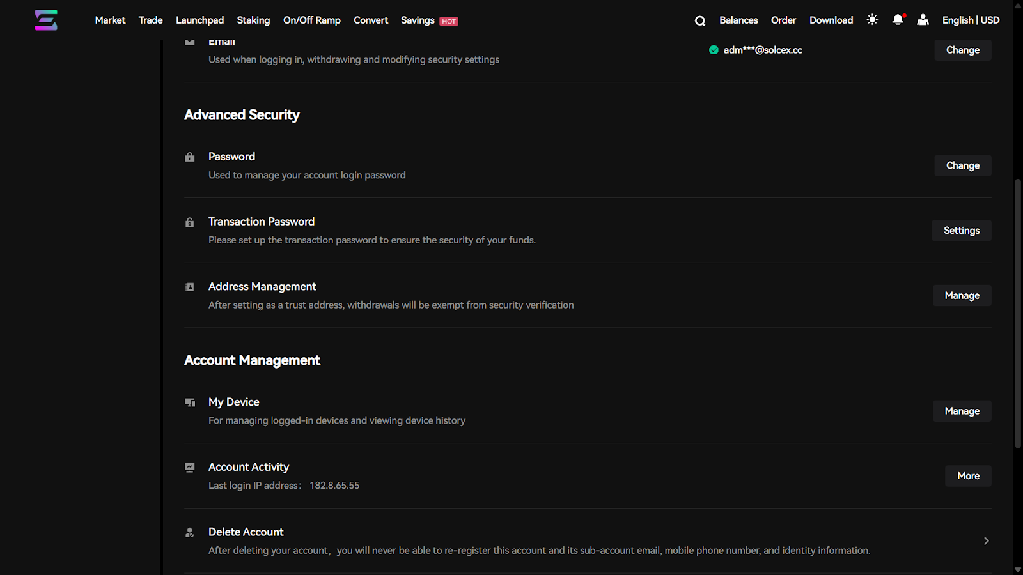Click the My Device icon
Screen dimensions: 1023x575
(x=190, y=402)
